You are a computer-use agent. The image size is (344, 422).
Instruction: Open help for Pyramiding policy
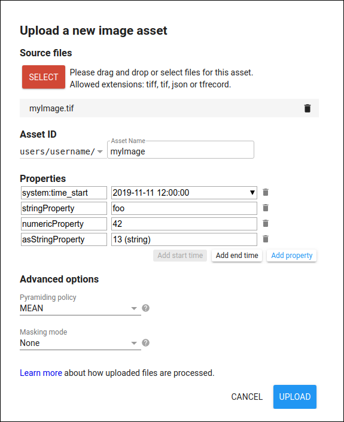click(146, 308)
